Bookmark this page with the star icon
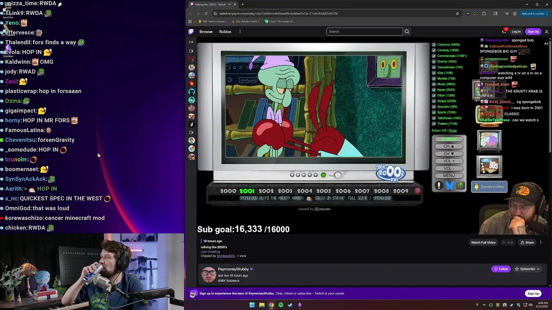The width and height of the screenshot is (552, 310). 457,13
